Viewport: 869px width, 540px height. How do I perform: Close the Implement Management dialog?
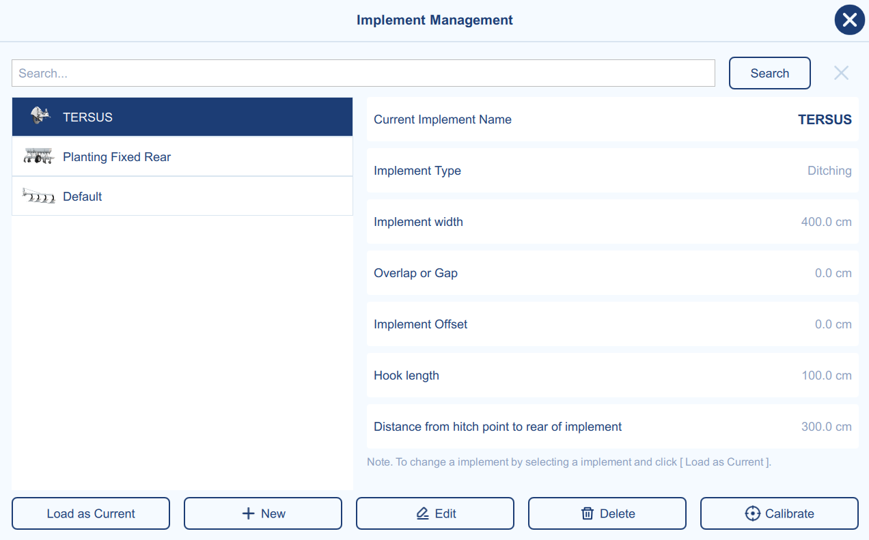click(849, 20)
